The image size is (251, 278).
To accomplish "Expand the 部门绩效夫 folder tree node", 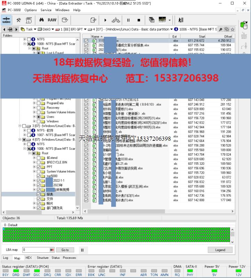I will point(34,208).
